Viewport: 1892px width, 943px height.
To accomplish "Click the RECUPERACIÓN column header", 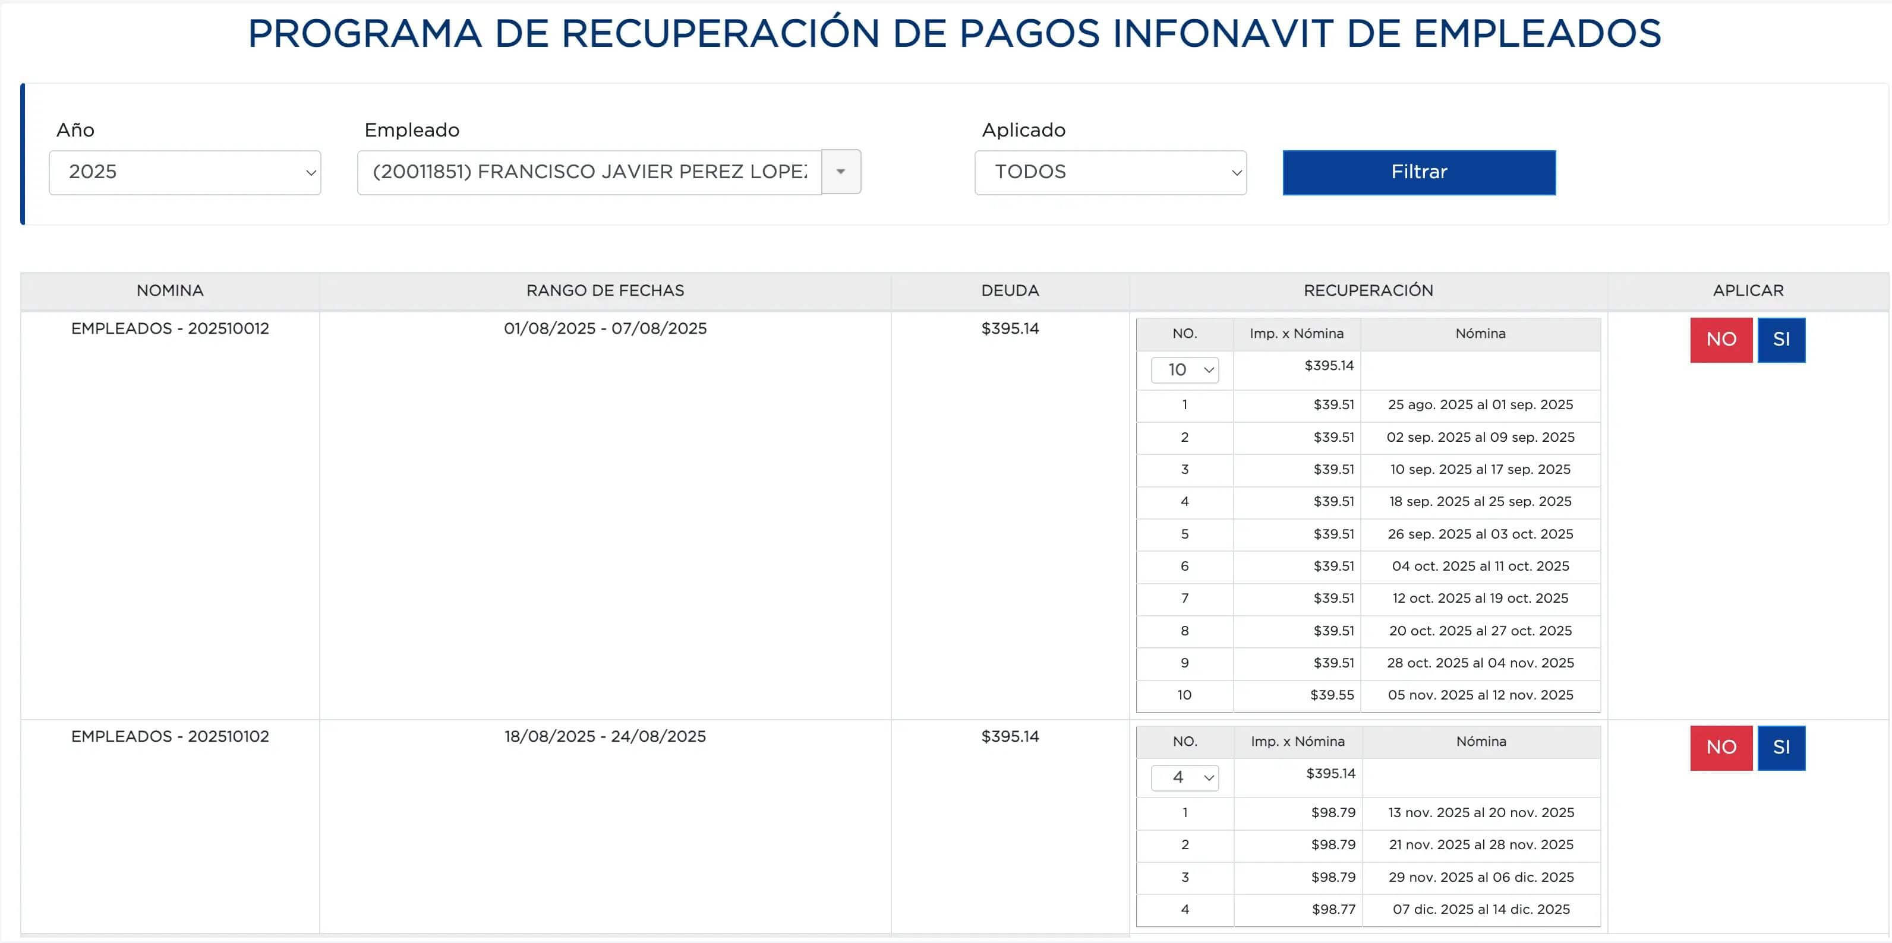I will coord(1367,290).
